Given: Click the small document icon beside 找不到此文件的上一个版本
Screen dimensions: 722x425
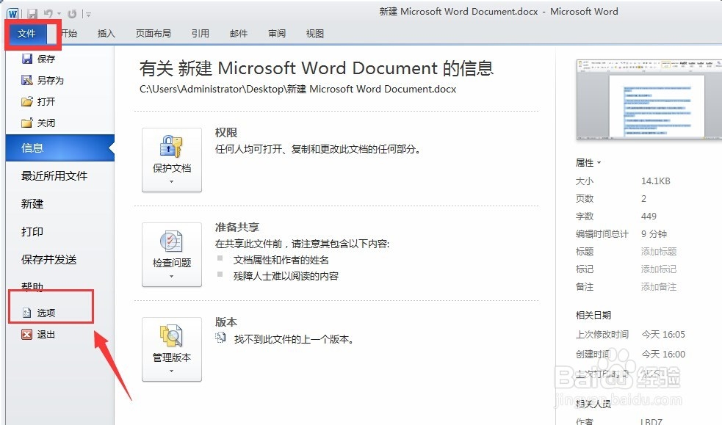Looking at the screenshot, I should pos(220,338).
